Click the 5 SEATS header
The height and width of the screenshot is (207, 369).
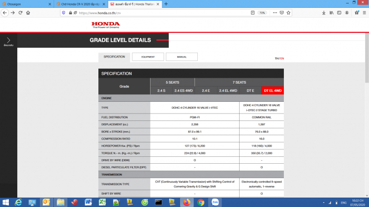click(172, 82)
